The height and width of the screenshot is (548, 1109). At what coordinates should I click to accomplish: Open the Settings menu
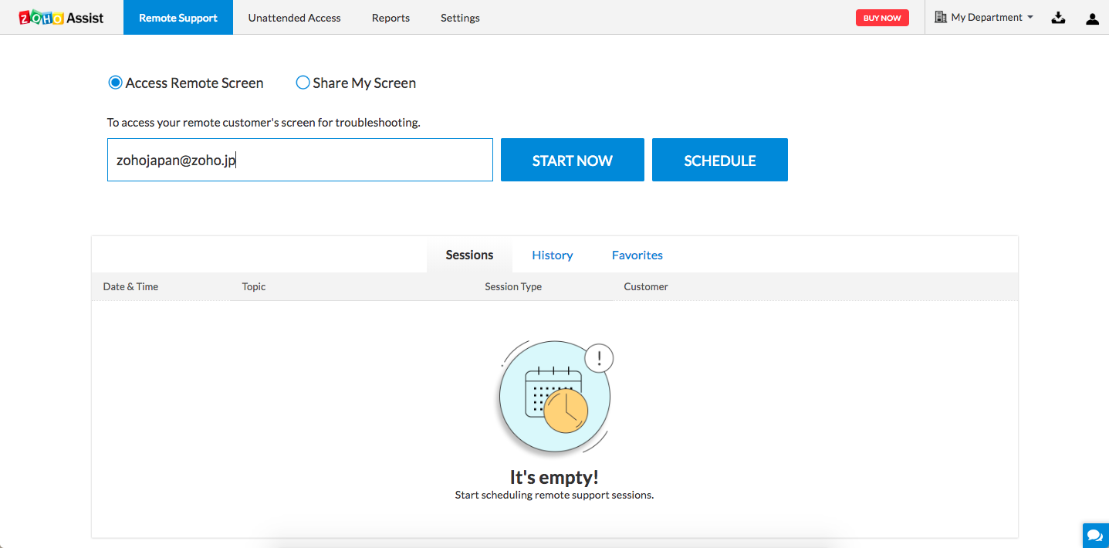click(460, 18)
